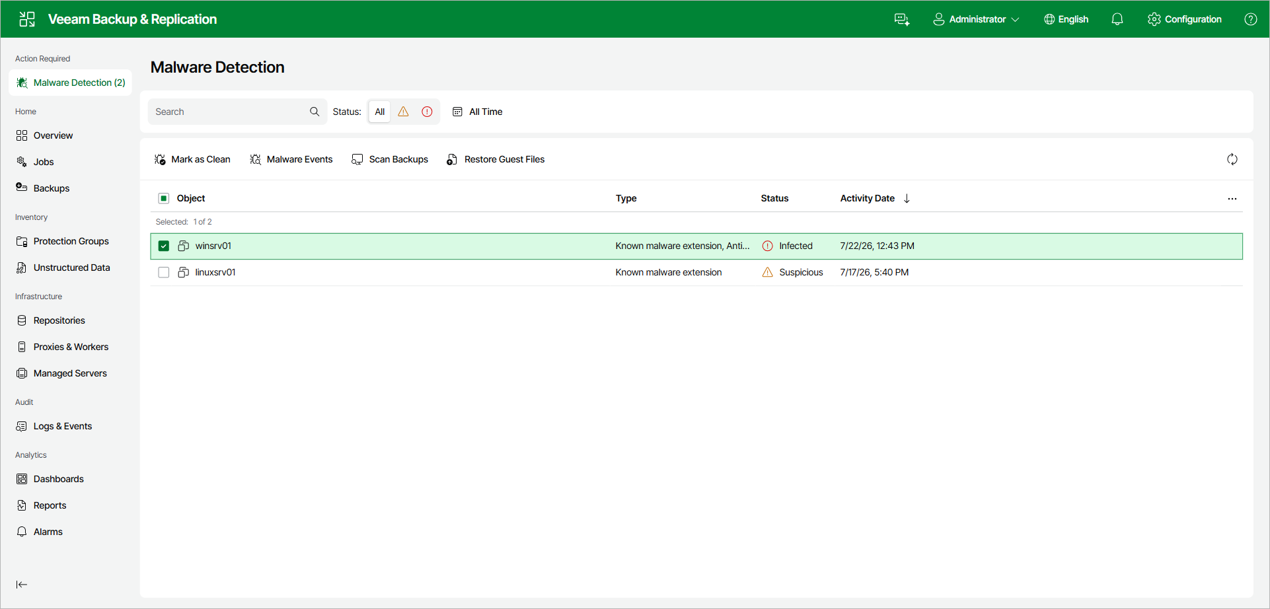Change language via English selector

pos(1066,19)
